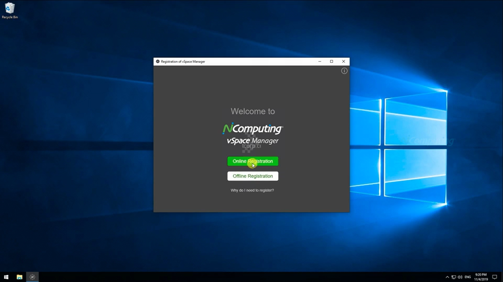
Task: Open the clock and date flyout
Action: (481, 277)
